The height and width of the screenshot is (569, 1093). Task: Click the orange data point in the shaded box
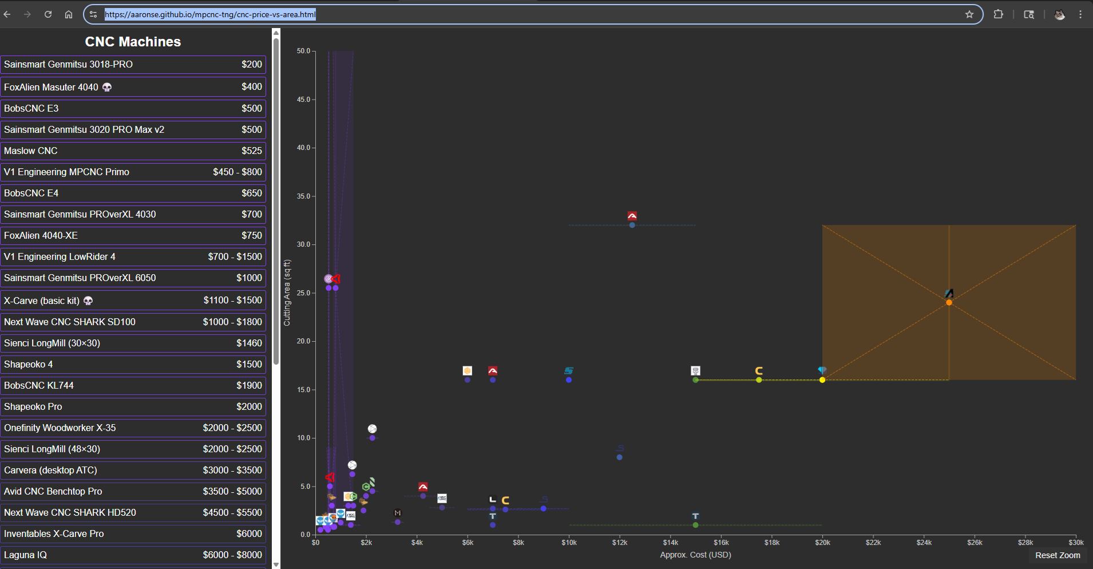pyautogui.click(x=949, y=302)
